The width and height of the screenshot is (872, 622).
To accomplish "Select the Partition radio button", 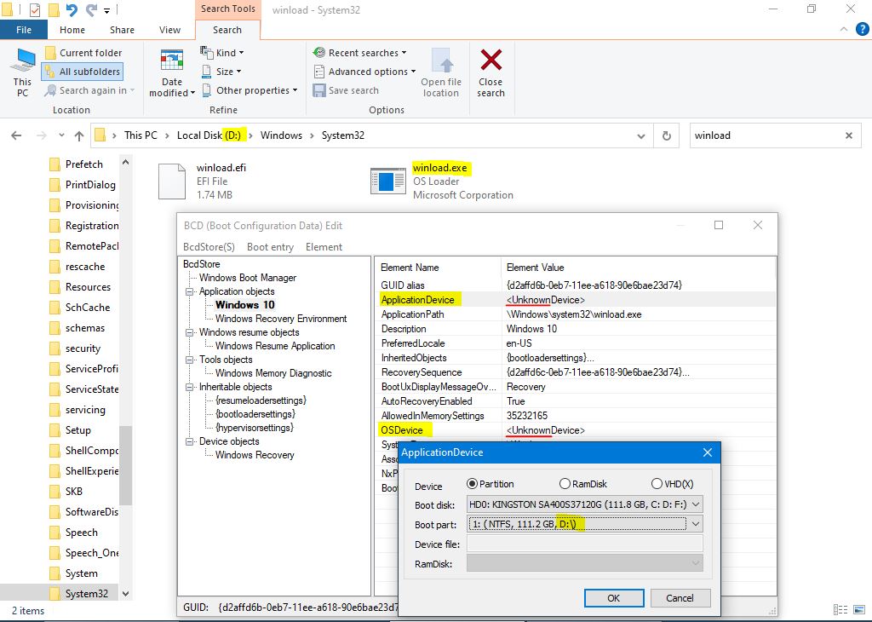I will [x=473, y=484].
